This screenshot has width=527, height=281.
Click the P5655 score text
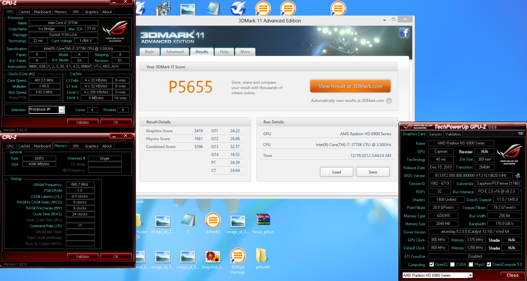click(x=191, y=87)
